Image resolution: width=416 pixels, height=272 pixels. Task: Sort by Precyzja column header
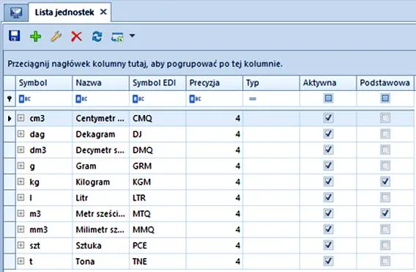(x=215, y=83)
